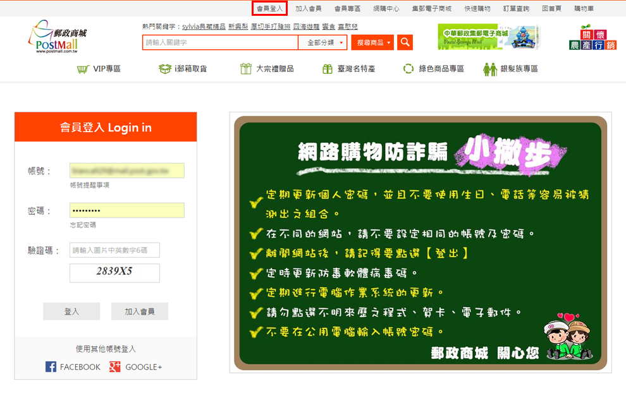Image resolution: width=626 pixels, height=393 pixels.
Task: Expand the 全部分類 category dropdown
Action: pyautogui.click(x=322, y=42)
